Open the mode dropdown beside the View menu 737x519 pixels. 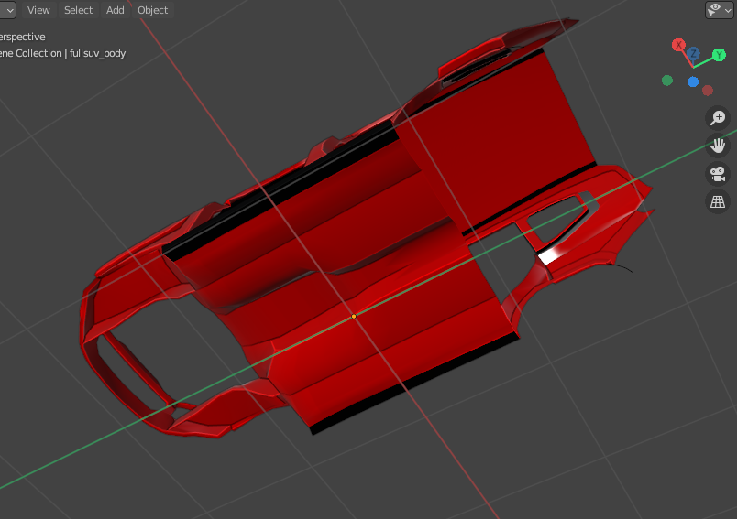coord(7,10)
